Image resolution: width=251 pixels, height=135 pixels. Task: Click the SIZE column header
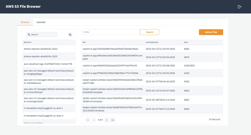[x=186, y=42]
